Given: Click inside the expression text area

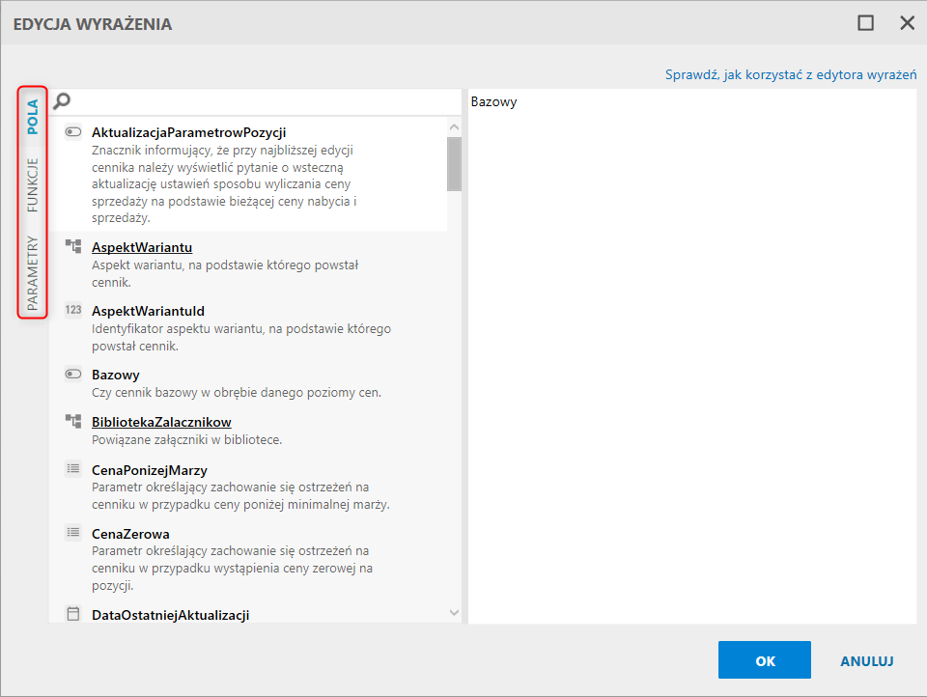Looking at the screenshot, I should coord(691,357).
